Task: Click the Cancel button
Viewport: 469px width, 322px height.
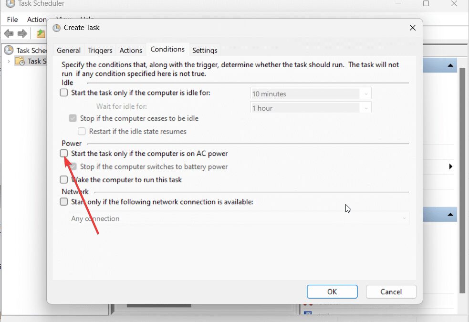Action: (391, 292)
